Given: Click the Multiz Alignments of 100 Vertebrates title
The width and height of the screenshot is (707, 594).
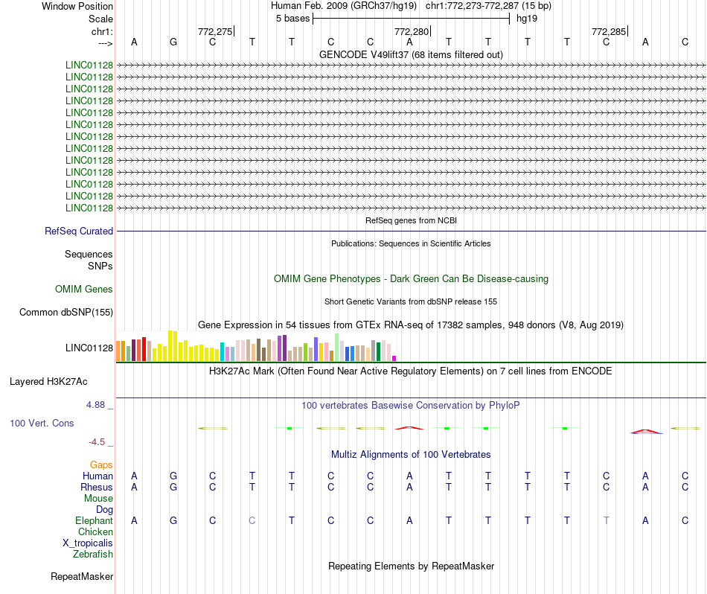Looking at the screenshot, I should click(x=411, y=454).
